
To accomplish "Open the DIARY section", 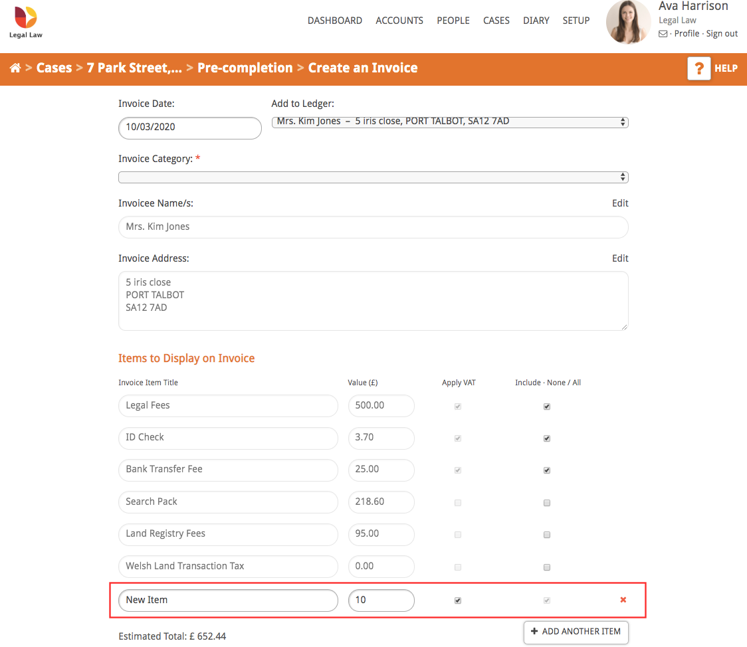I will point(536,21).
